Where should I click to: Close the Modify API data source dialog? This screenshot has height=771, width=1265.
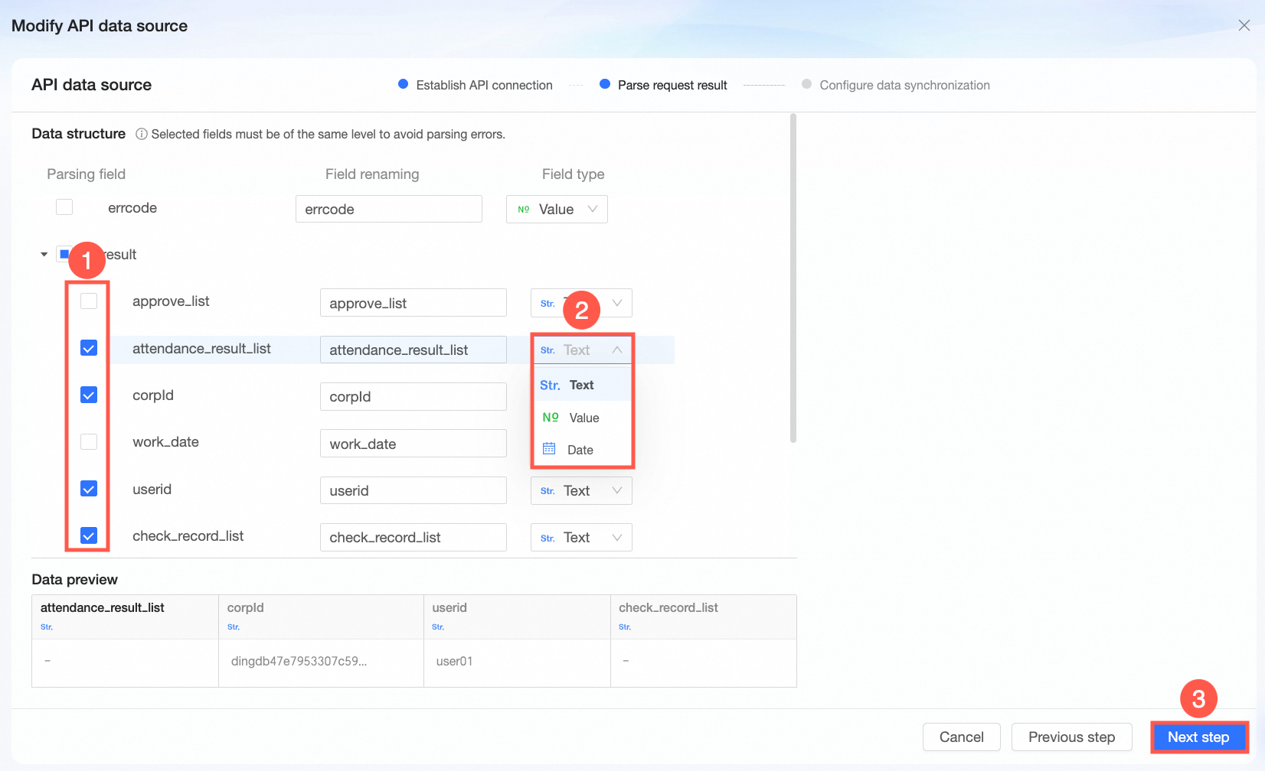click(x=1244, y=25)
